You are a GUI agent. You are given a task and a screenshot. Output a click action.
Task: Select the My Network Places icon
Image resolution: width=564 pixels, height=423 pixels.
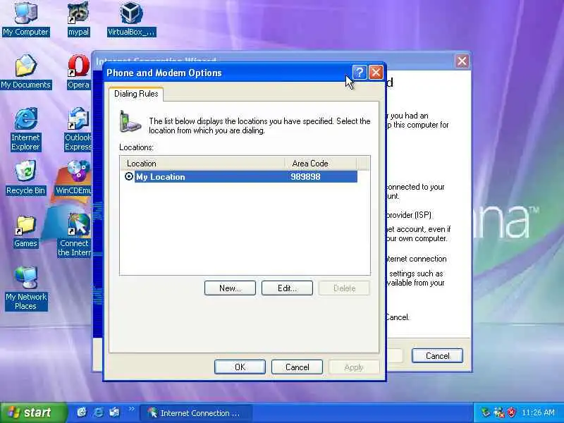pyautogui.click(x=26, y=288)
